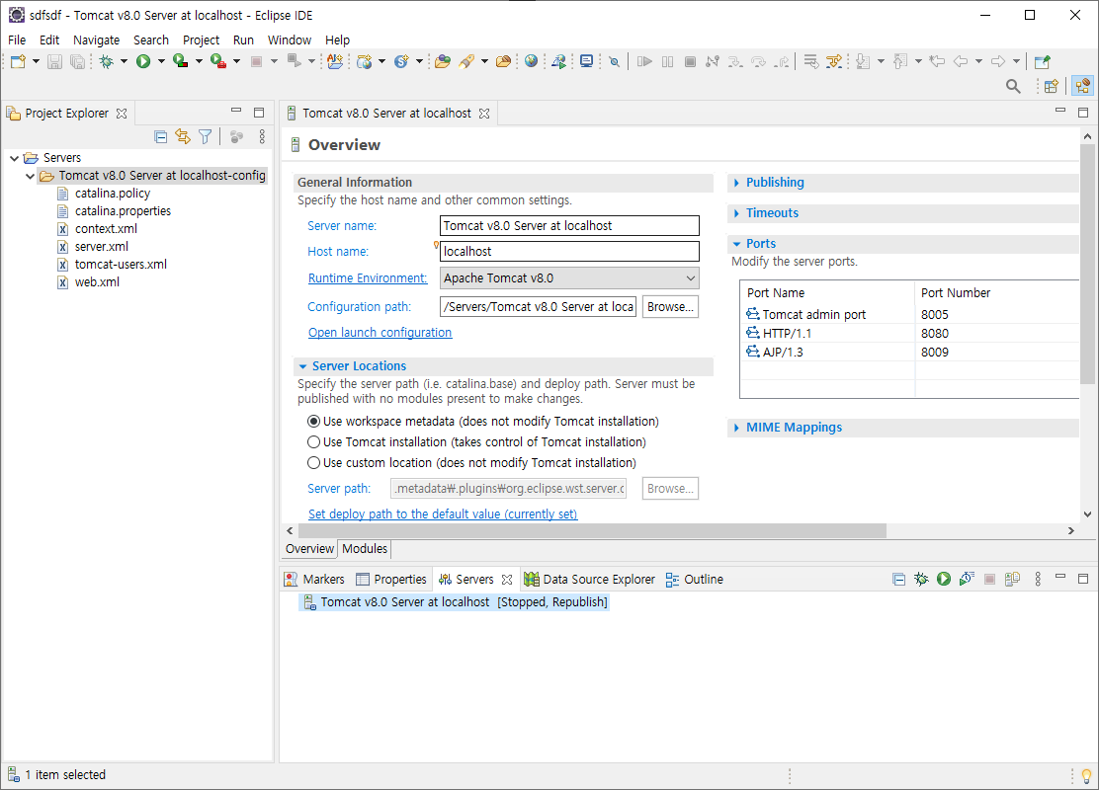
Task: Click Set deploy path to default value link
Action: pos(443,514)
